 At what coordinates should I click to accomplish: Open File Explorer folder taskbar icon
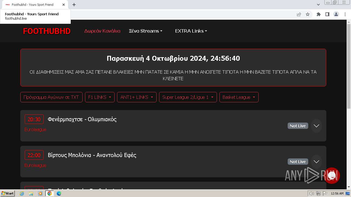[x=31, y=193]
